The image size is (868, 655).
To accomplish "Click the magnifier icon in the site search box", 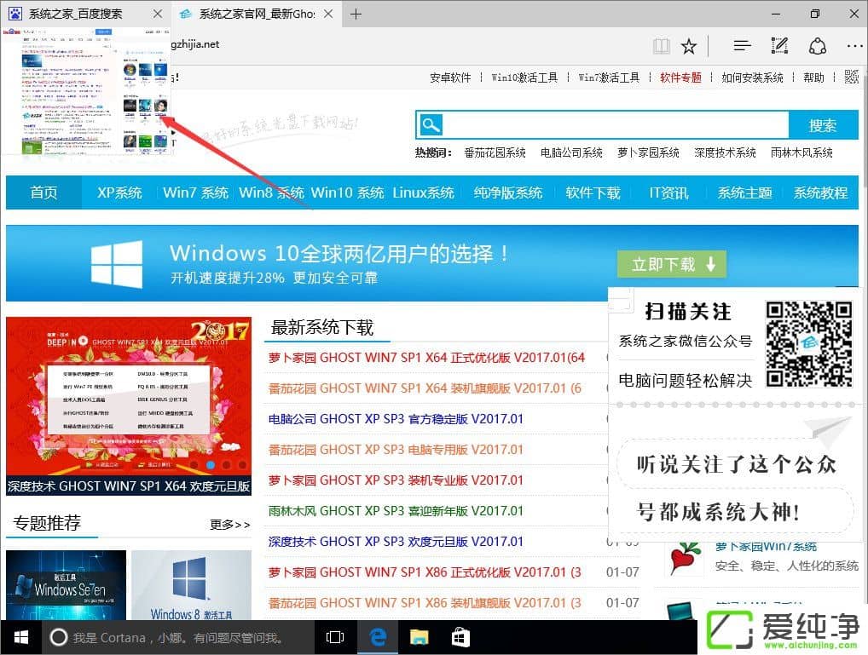I will point(431,124).
